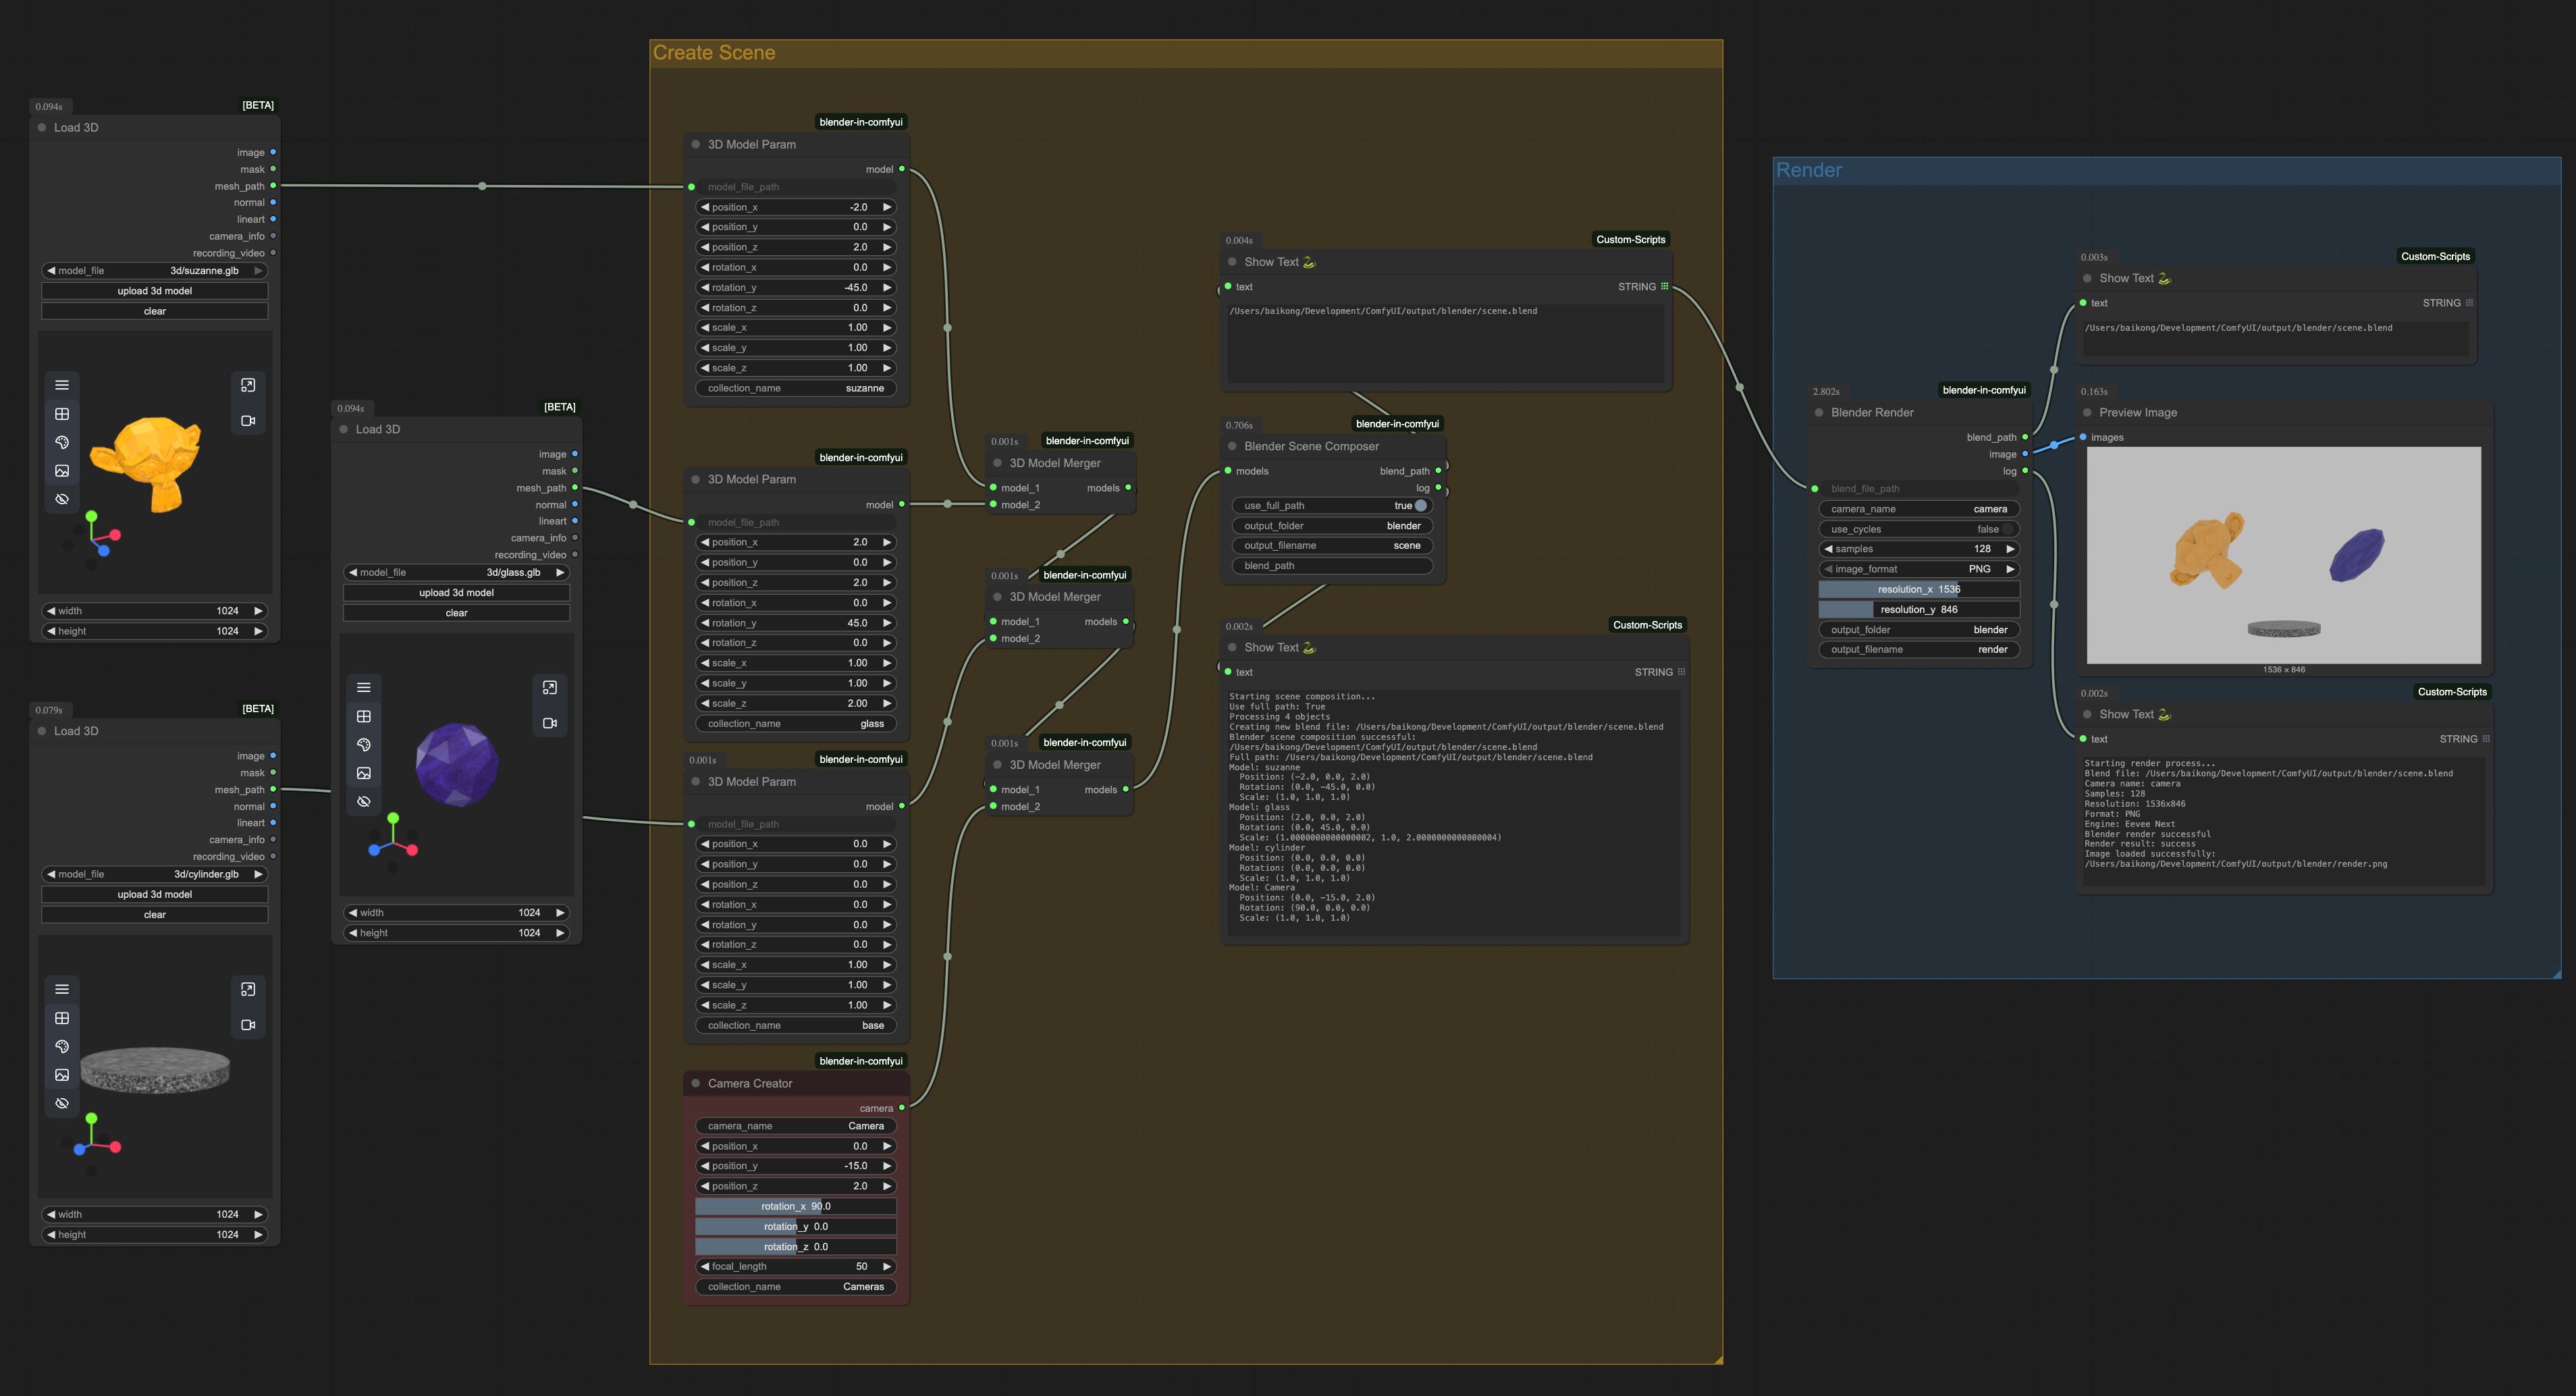The width and height of the screenshot is (2576, 1396).
Task: Click upload 3d model in cylinder Load 3D node
Action: tap(155, 895)
